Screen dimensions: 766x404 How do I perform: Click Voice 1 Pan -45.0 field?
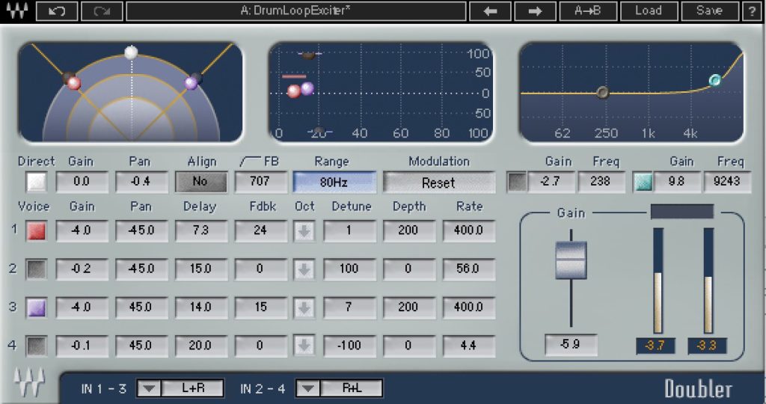tap(141, 230)
